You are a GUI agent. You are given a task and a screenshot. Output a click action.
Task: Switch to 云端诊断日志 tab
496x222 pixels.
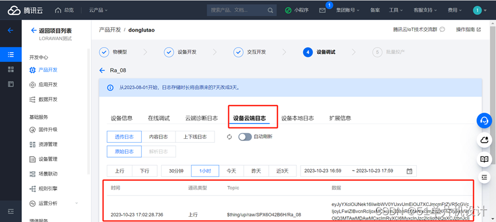(x=201, y=118)
